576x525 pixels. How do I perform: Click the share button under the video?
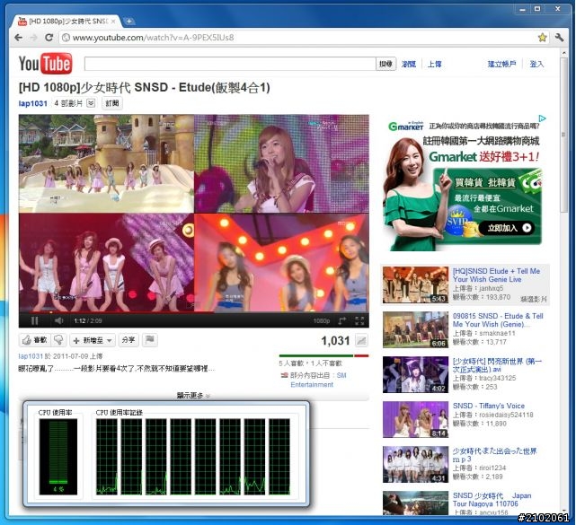click(x=128, y=340)
